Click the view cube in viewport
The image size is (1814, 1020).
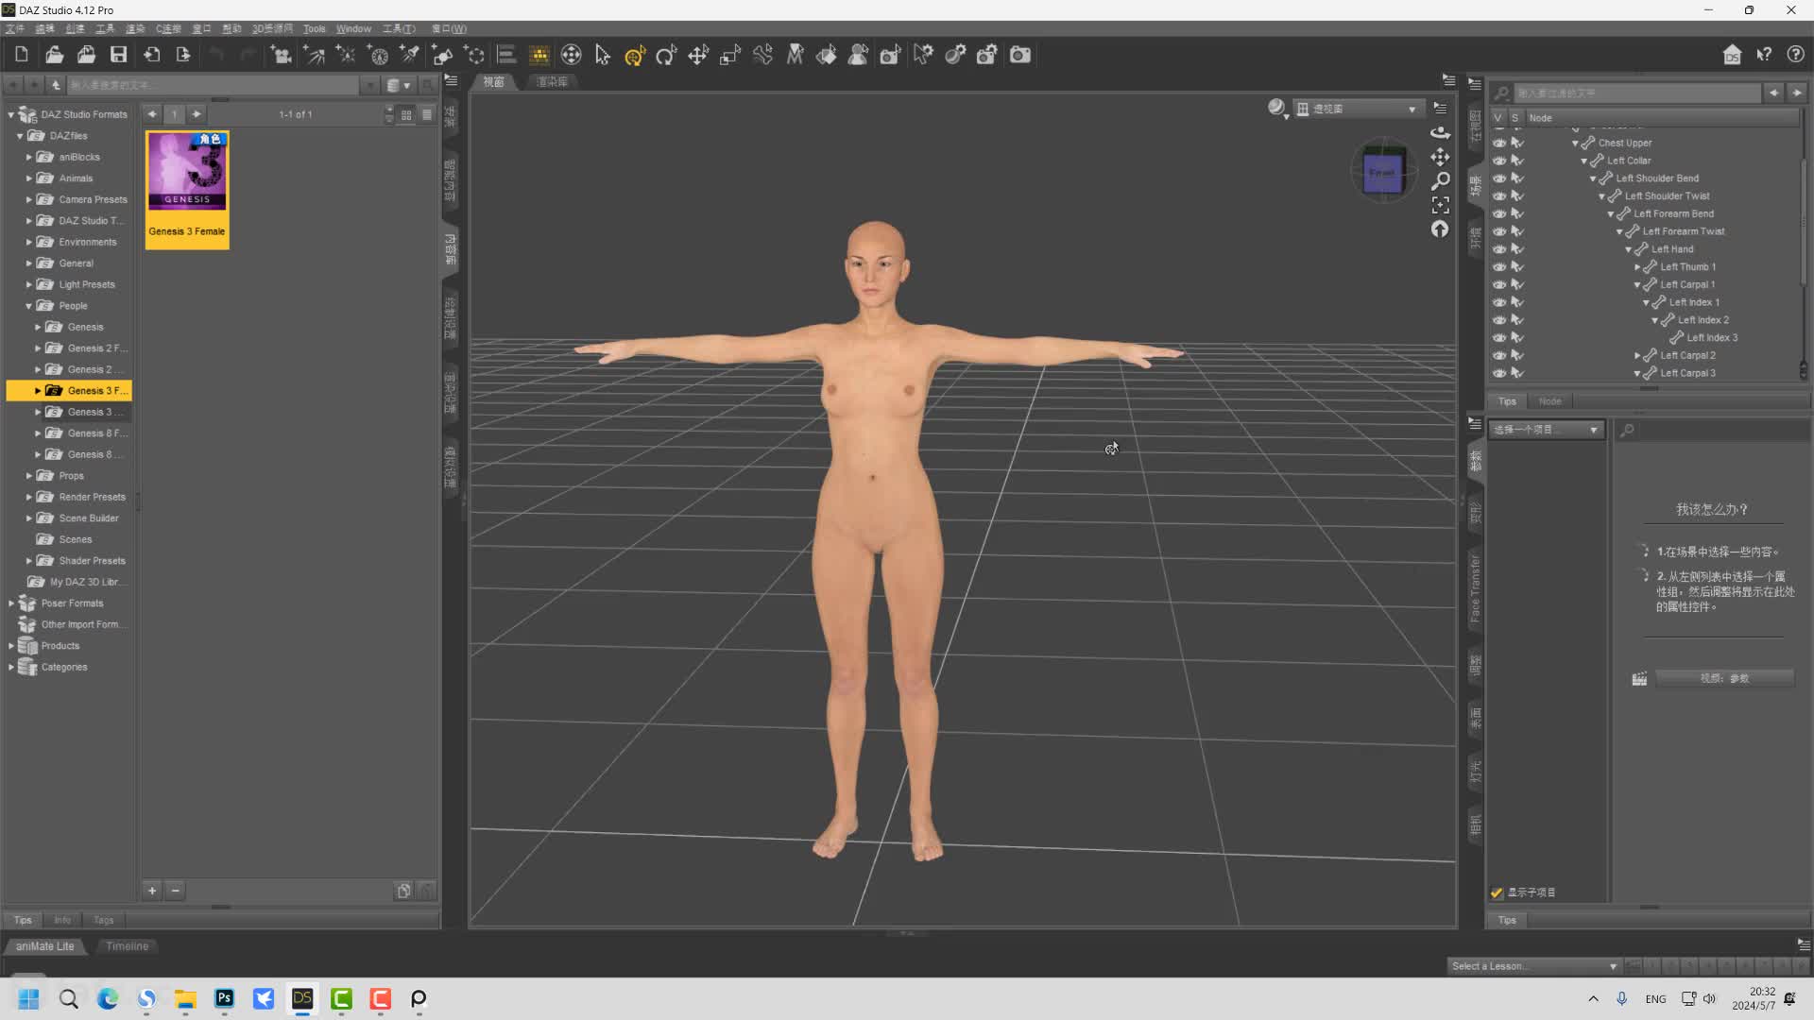pyautogui.click(x=1383, y=173)
